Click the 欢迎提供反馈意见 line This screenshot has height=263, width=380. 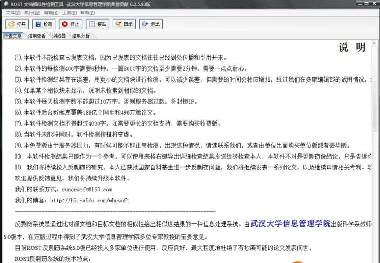click(x=73, y=179)
